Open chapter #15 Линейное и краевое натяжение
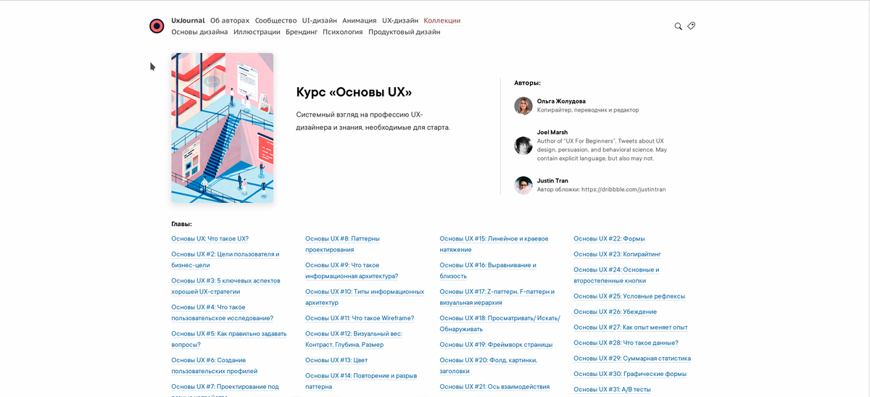This screenshot has width=870, height=397. 494,243
